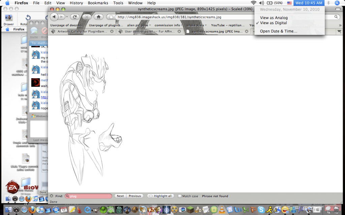Open the Userpage of deezmo bookmark
Image resolution: width=345 pixels, height=215 pixels.
pyautogui.click(x=67, y=25)
